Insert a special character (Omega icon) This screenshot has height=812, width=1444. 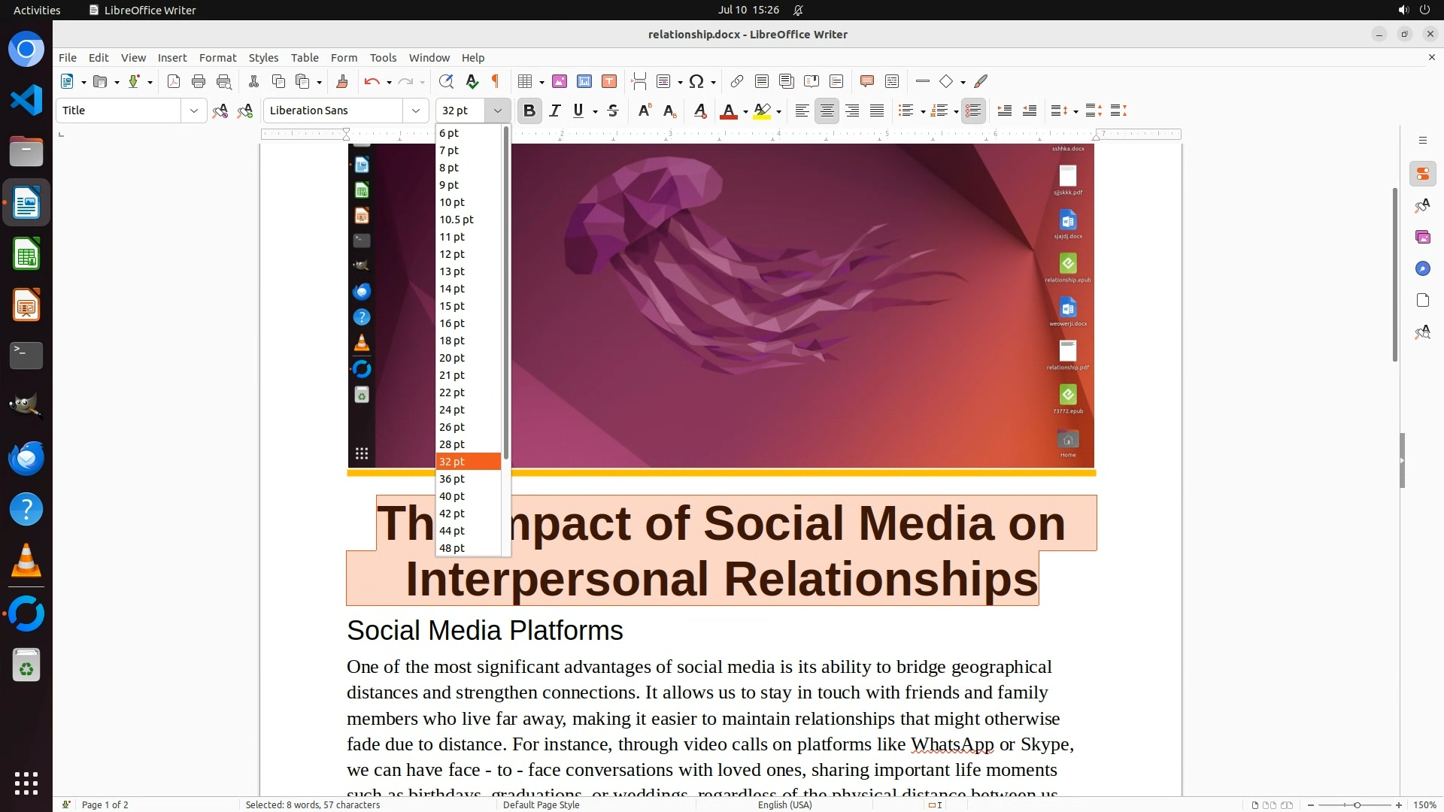(696, 82)
